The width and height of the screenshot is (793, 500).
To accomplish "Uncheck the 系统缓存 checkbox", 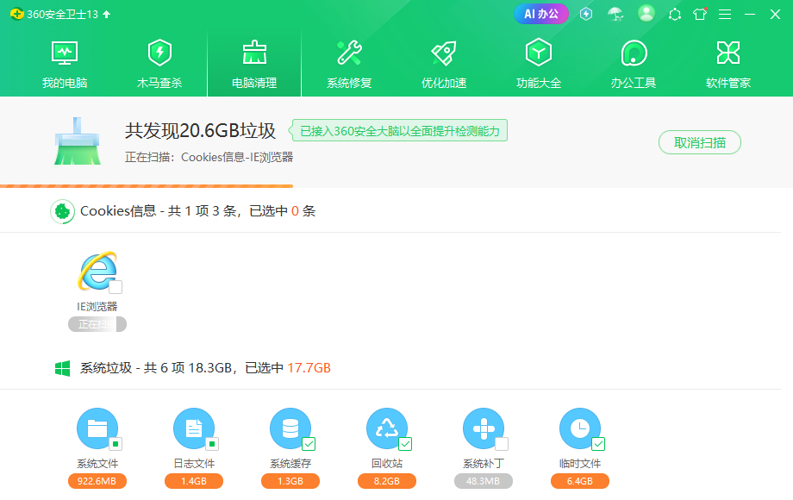I will coord(309,444).
